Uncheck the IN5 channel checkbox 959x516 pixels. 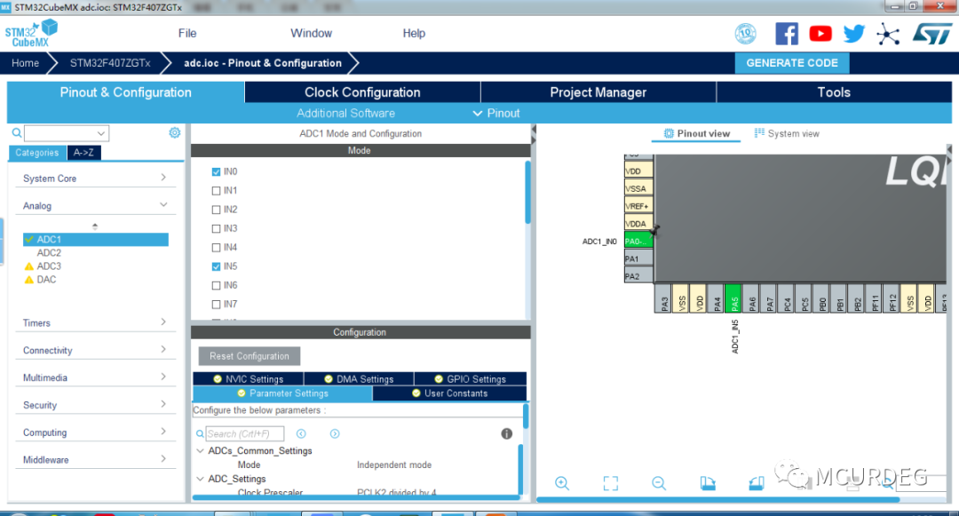216,266
